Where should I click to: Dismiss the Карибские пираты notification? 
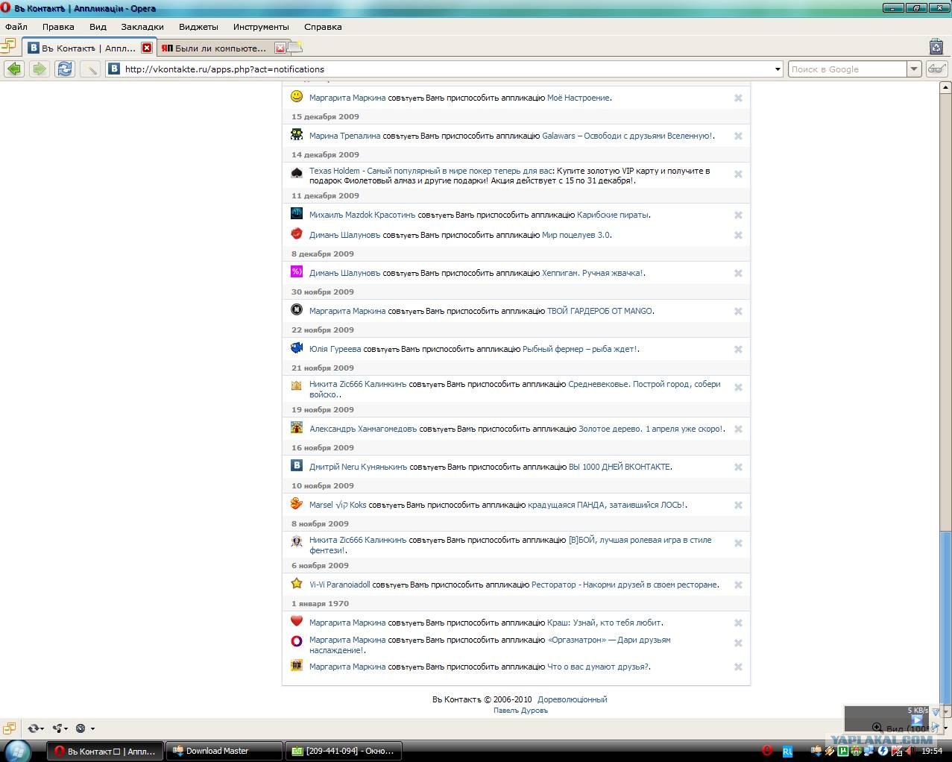click(738, 215)
